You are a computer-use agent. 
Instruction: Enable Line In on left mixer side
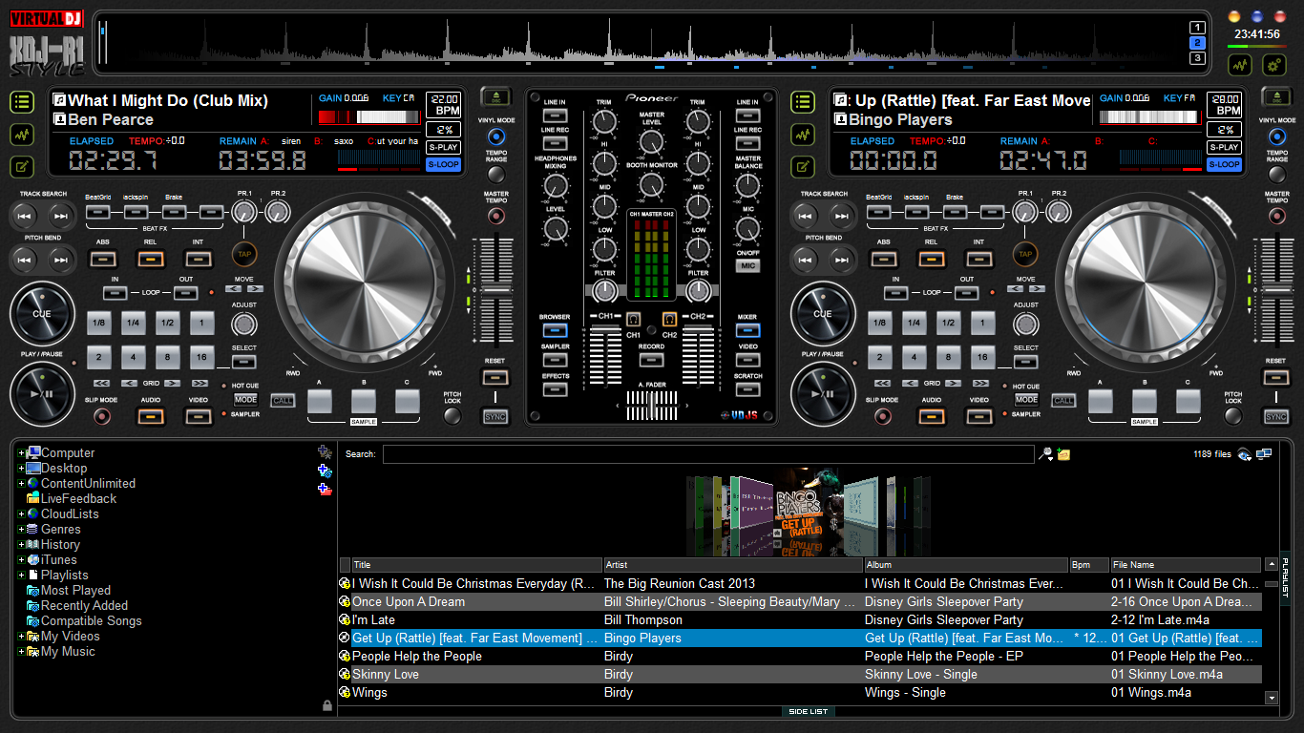click(x=555, y=115)
